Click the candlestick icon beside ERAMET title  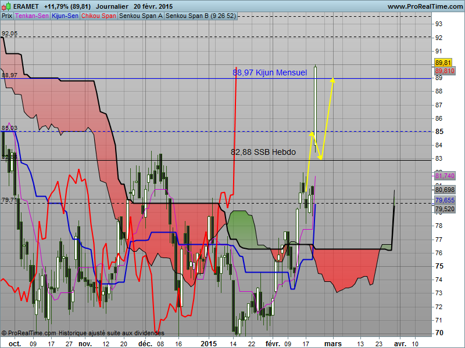click(x=6, y=6)
